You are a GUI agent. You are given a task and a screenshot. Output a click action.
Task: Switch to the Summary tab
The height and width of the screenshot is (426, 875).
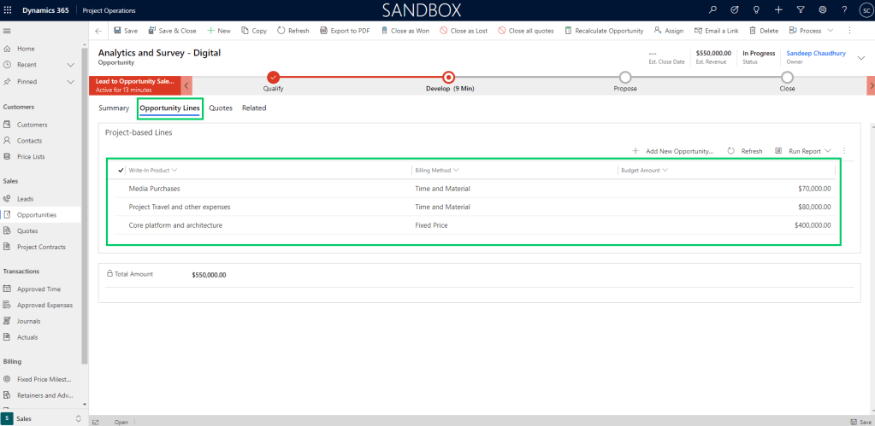(x=114, y=108)
